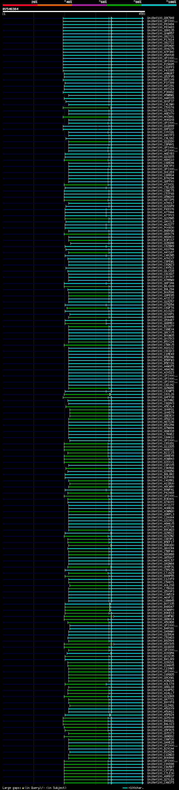Select hit UniRef100_P83483
This screenshot has width=179, height=790.
pos(160,27)
